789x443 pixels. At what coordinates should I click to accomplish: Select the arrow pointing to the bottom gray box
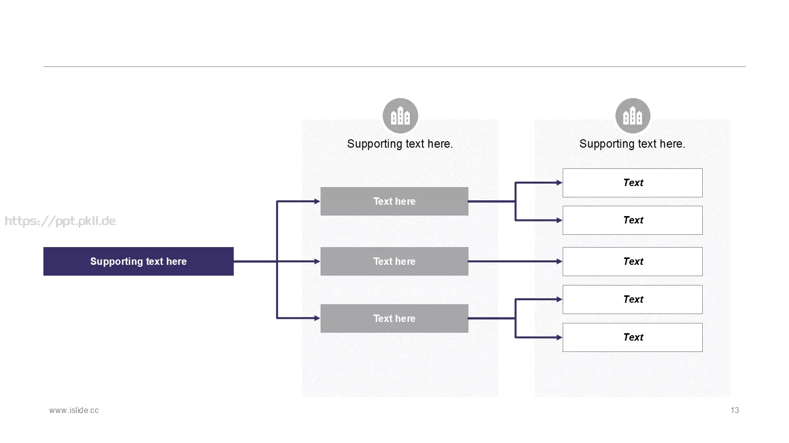click(298, 318)
